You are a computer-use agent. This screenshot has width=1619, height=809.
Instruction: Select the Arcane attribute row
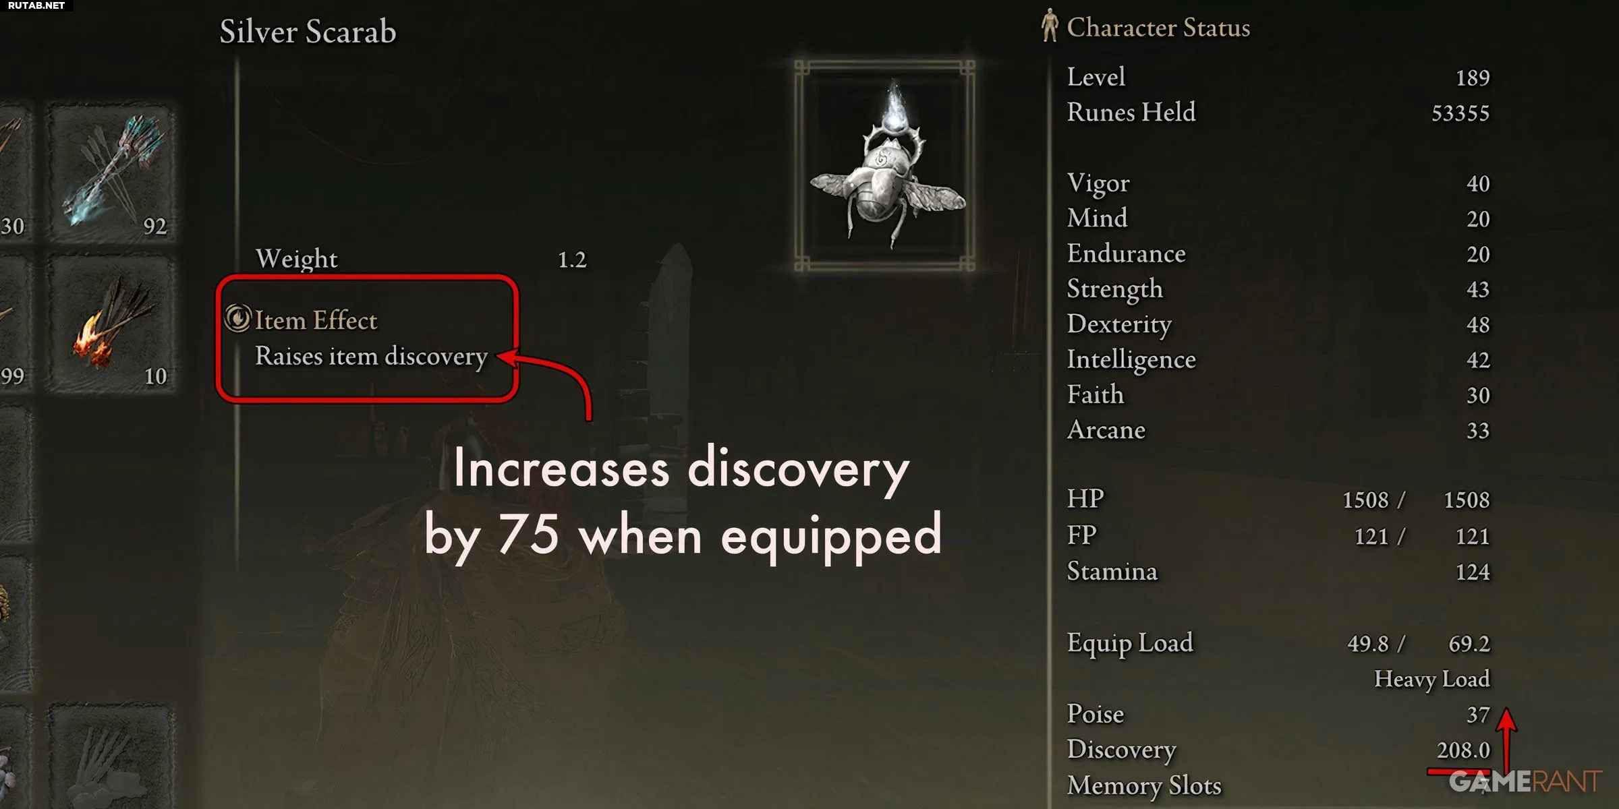click(x=1278, y=430)
